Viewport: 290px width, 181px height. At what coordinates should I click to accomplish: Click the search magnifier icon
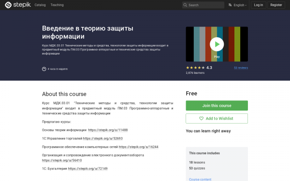185,5
